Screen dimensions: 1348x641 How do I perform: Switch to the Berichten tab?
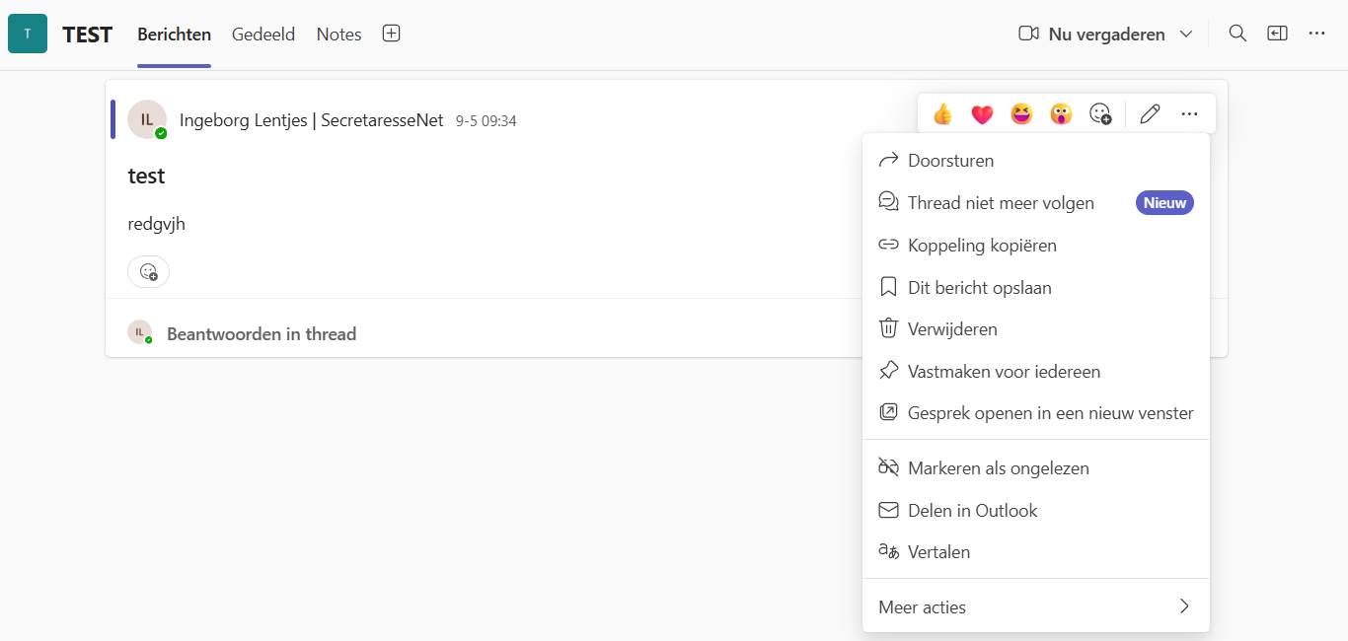pyautogui.click(x=174, y=35)
